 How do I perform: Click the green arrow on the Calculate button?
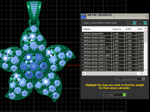click(124, 95)
